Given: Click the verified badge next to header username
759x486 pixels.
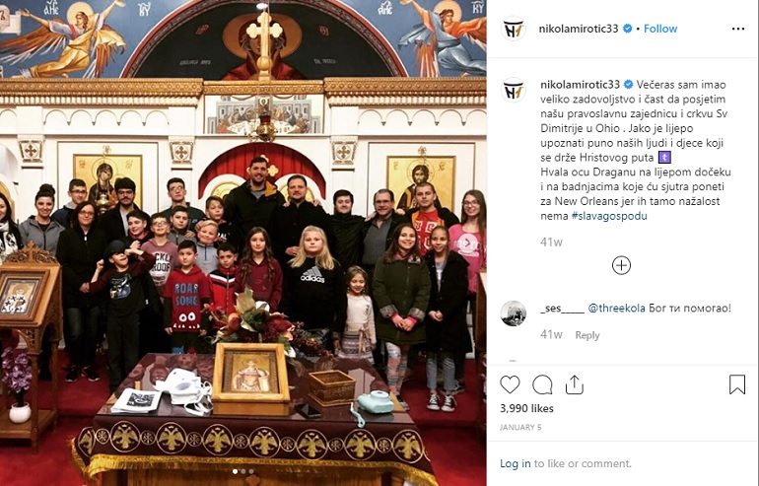Looking at the screenshot, I should click(x=627, y=29).
